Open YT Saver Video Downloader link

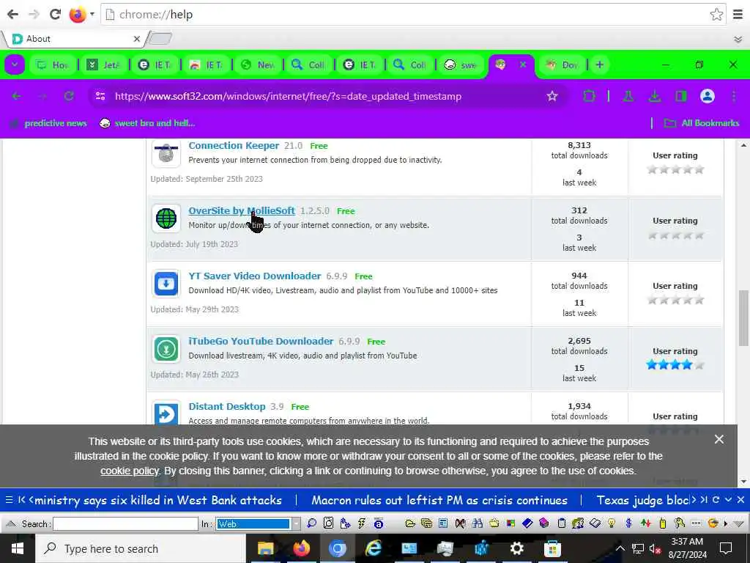click(x=254, y=276)
